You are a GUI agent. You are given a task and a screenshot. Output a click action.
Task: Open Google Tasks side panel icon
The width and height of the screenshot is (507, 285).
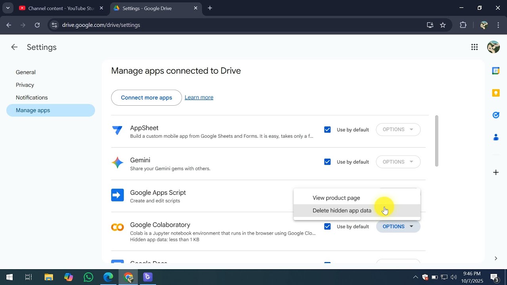pos(496,115)
